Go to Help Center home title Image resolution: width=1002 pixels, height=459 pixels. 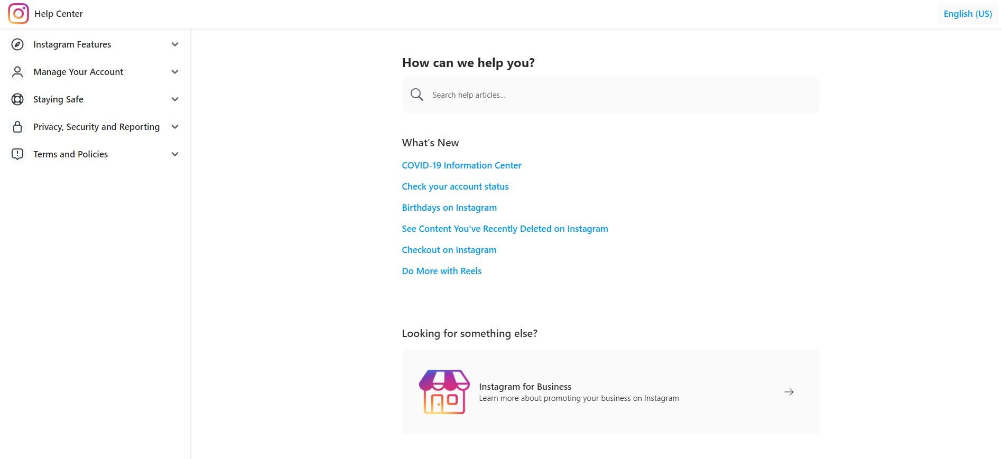point(59,14)
